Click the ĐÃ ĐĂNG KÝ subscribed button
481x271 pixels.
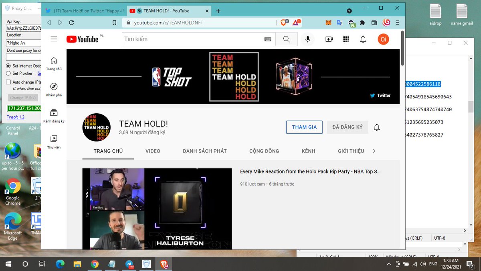point(347,127)
